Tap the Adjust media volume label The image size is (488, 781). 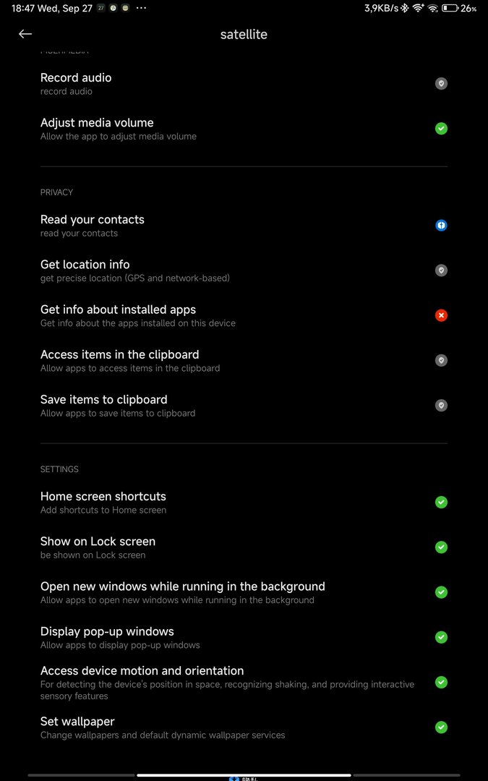[x=97, y=123]
